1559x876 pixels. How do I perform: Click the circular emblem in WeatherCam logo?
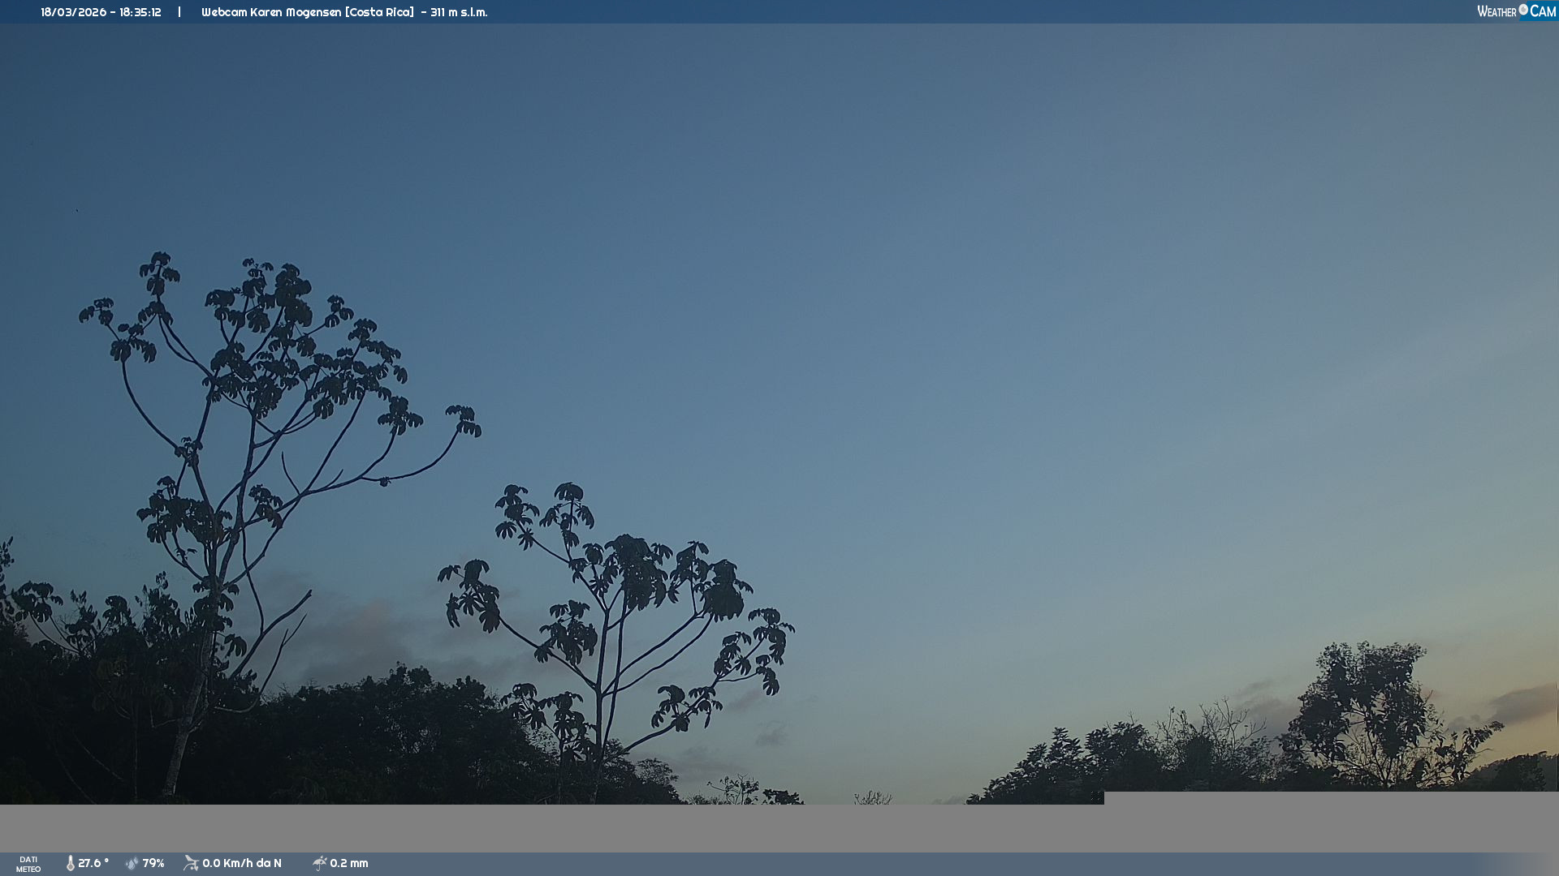pos(1523,10)
